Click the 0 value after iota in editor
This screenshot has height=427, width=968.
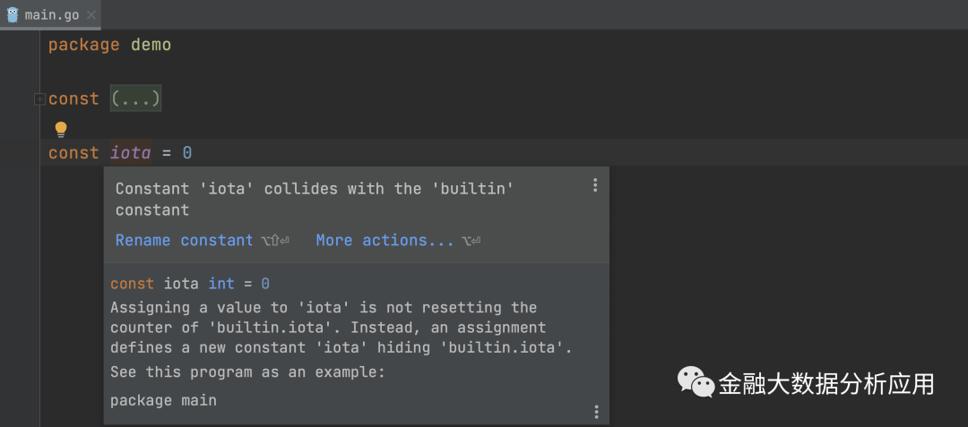click(x=187, y=153)
